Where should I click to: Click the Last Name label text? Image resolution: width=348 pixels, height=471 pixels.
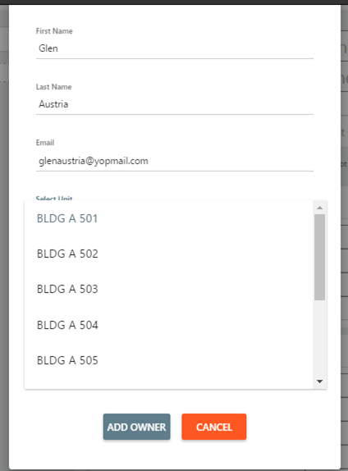(54, 87)
